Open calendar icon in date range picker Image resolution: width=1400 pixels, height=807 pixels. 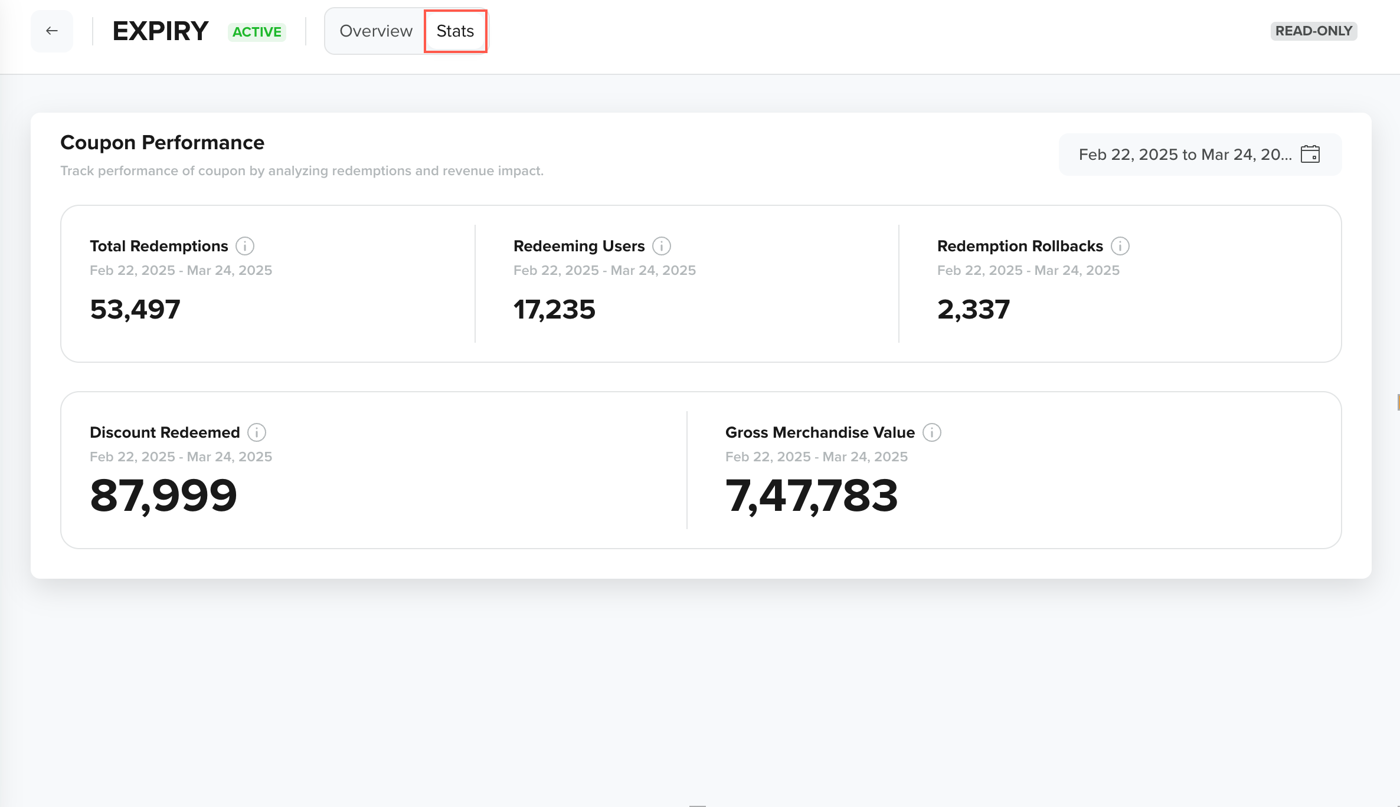(1310, 155)
